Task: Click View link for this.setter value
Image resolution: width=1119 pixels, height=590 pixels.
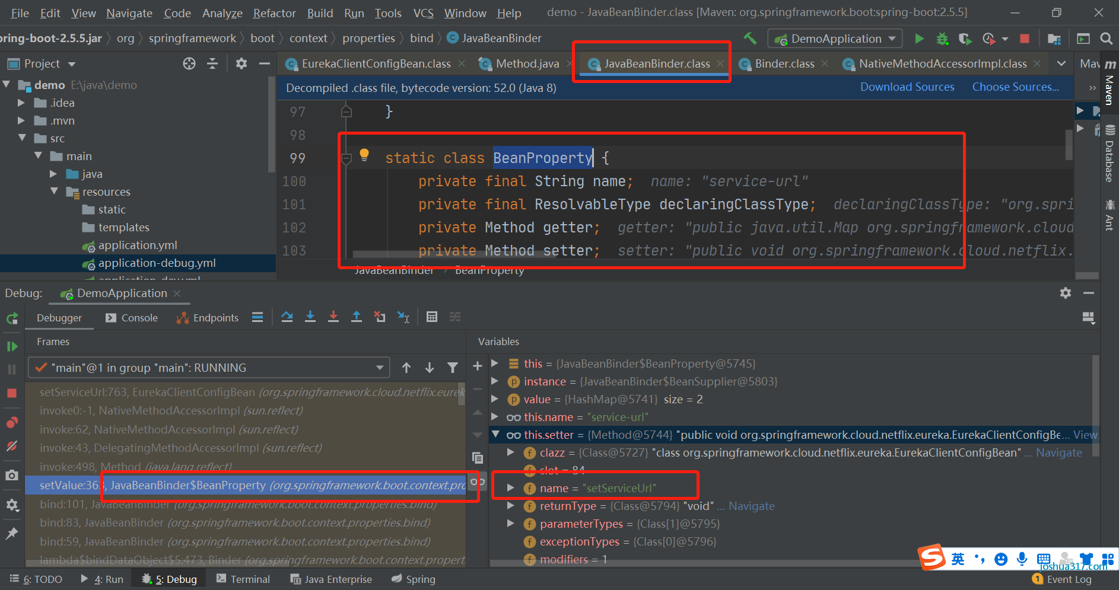Action: [1085, 435]
